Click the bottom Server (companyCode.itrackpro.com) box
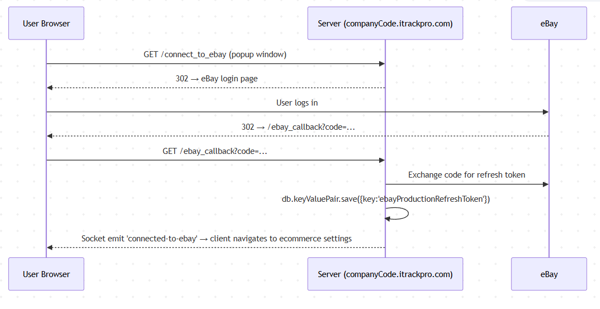The width and height of the screenshot is (600, 309). [385, 274]
